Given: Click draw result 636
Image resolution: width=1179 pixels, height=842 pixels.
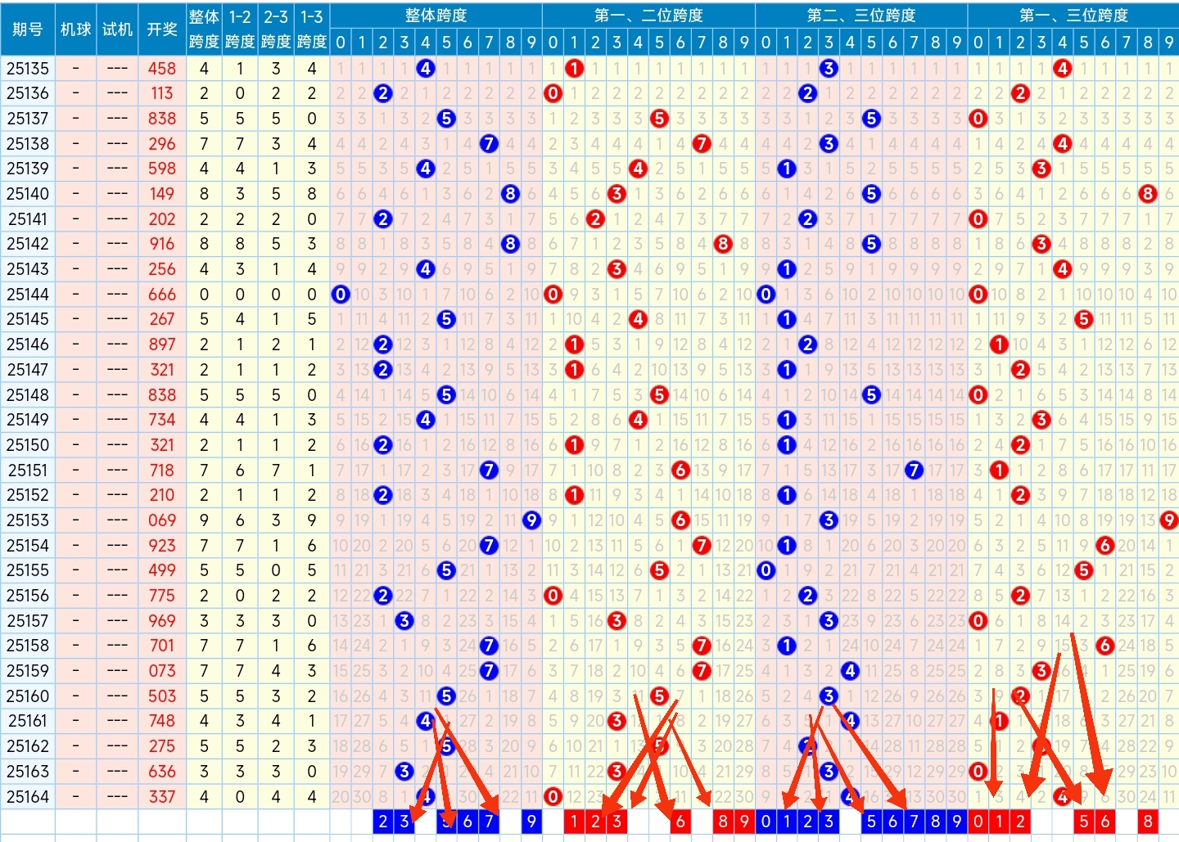Looking at the screenshot, I should [162, 771].
